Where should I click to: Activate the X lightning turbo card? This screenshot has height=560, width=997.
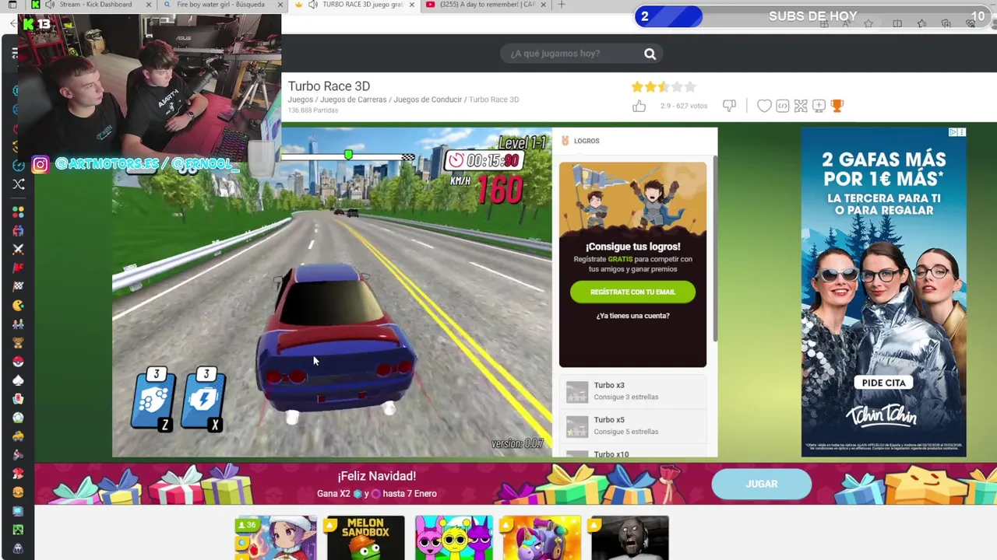(204, 399)
